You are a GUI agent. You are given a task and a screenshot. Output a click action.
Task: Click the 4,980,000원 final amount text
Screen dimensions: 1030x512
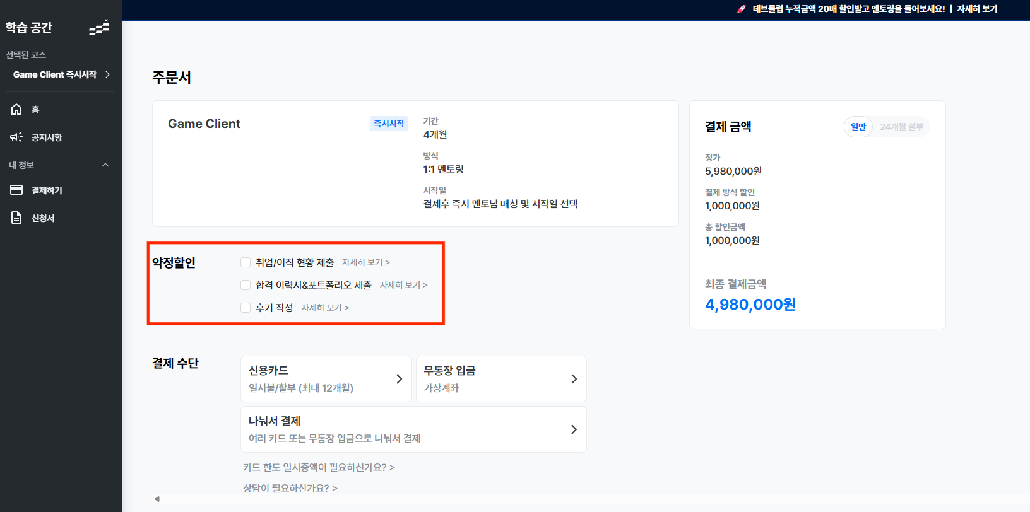pyautogui.click(x=750, y=305)
